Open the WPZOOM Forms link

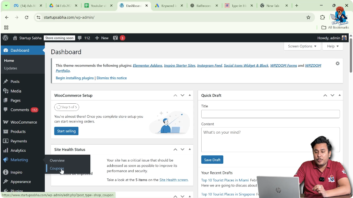tap(283, 65)
